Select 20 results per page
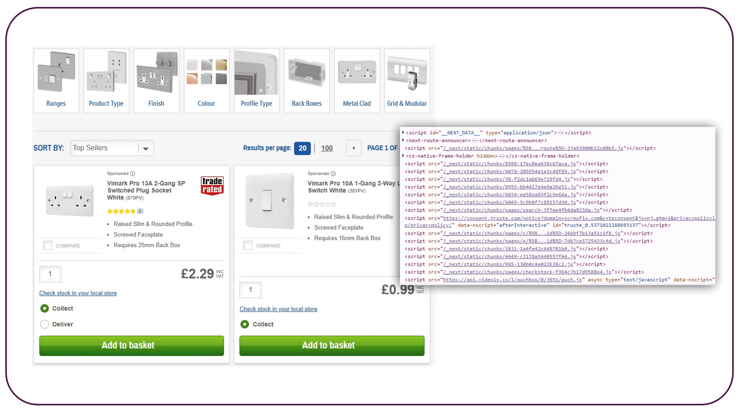739x412 pixels. tap(302, 148)
